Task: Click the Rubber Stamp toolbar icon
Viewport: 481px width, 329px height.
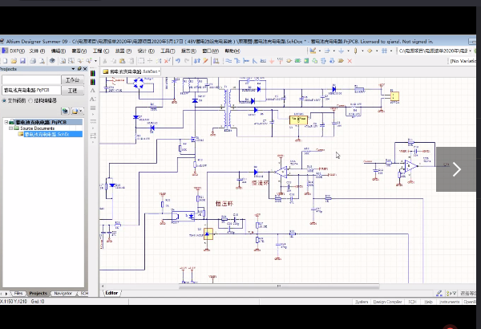Action: coord(131,61)
